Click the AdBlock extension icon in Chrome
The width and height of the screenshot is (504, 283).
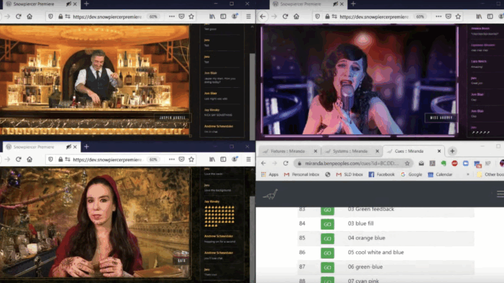coord(455,163)
